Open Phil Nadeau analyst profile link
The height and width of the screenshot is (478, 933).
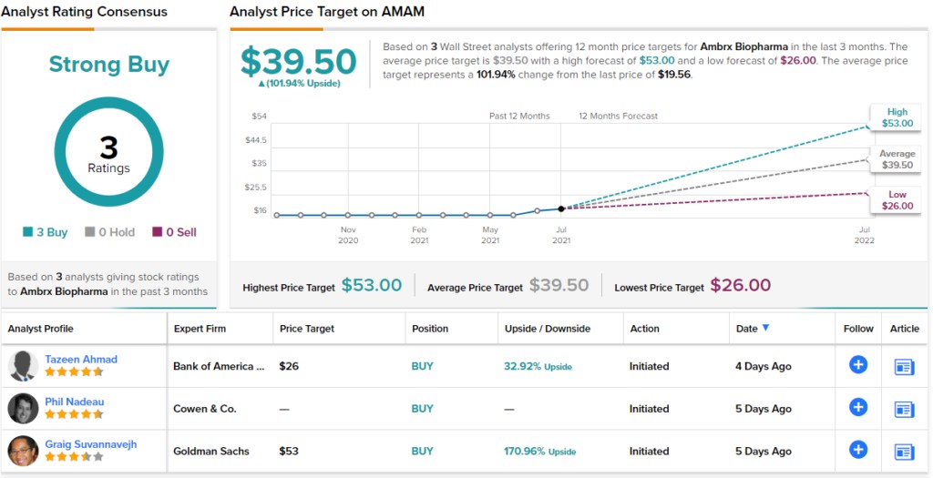pos(76,402)
